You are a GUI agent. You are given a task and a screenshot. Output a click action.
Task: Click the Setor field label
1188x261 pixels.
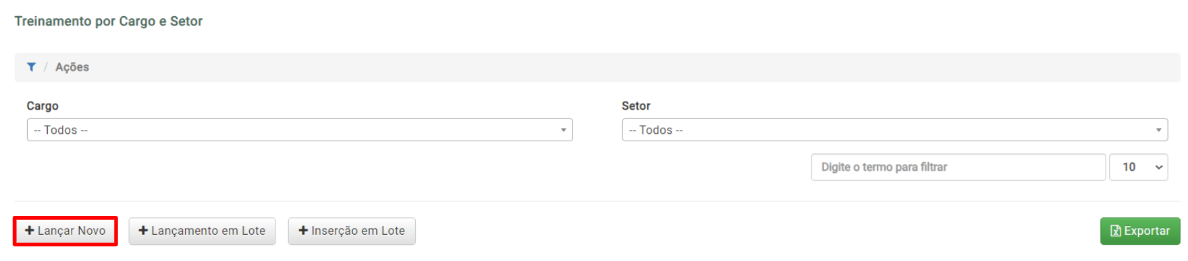(636, 106)
